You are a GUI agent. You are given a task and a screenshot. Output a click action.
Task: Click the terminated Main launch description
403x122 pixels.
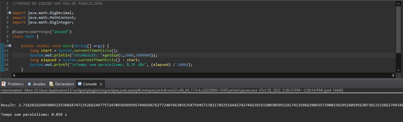click(x=172, y=90)
